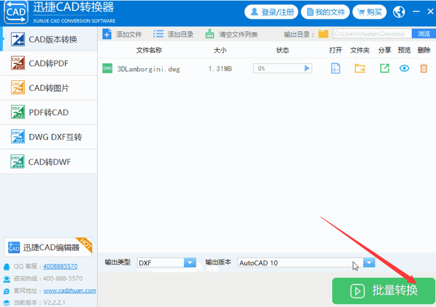Viewport: 436px width, 307px height.
Task: Click the 浏览 browse button
Action: (x=423, y=34)
